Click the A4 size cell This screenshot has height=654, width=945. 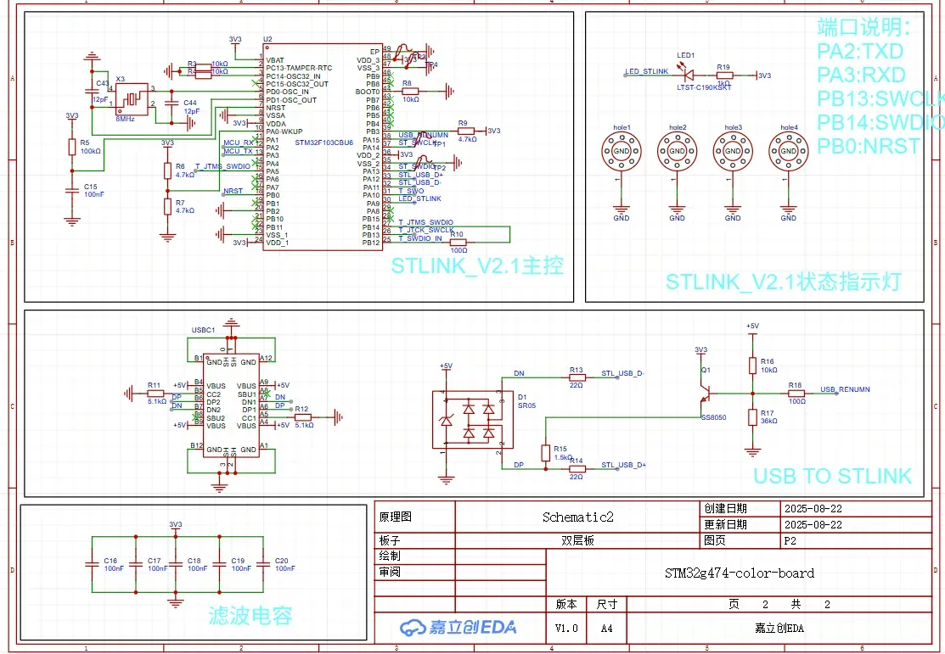pos(606,628)
